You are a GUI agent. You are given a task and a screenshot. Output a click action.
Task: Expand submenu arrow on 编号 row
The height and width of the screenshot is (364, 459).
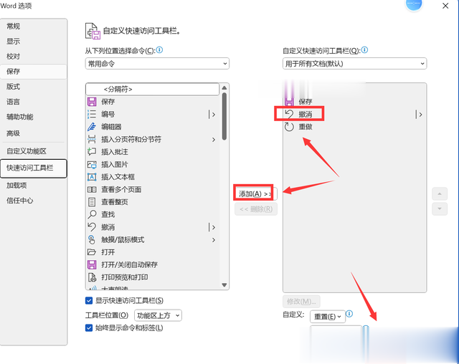pyautogui.click(x=212, y=115)
